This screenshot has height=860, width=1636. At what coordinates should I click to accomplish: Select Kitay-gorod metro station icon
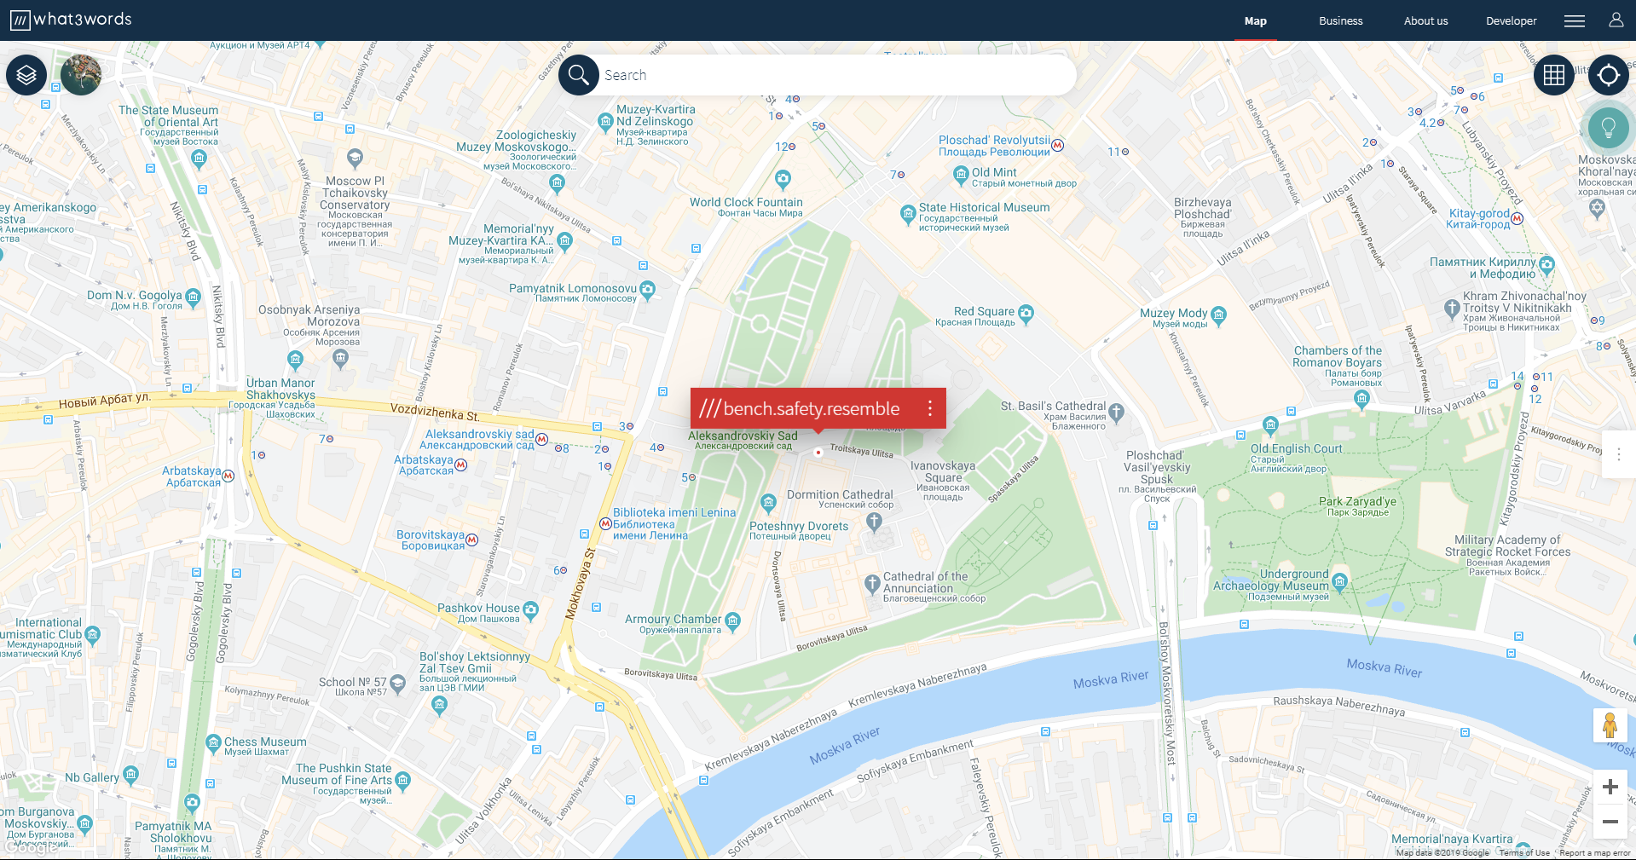coord(1517,218)
